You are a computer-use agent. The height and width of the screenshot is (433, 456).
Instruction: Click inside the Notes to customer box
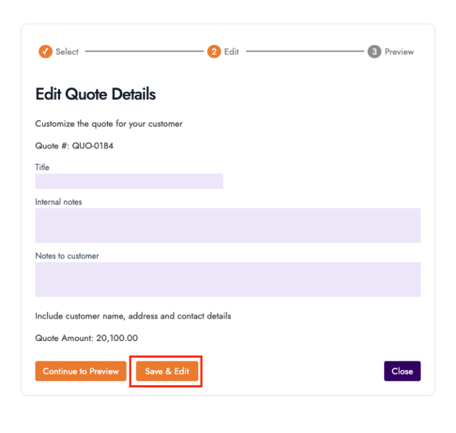227,279
